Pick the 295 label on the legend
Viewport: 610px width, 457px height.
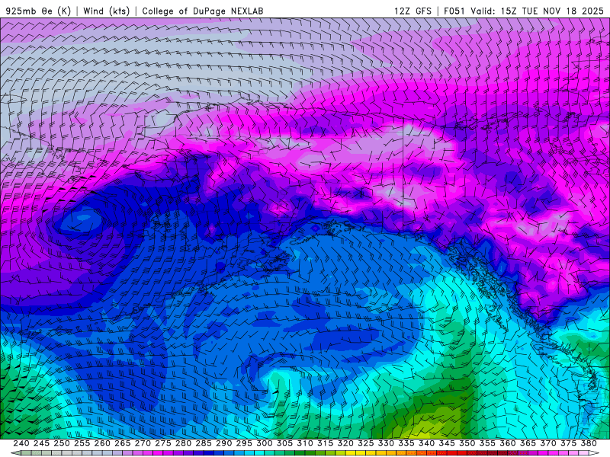pos(244,443)
